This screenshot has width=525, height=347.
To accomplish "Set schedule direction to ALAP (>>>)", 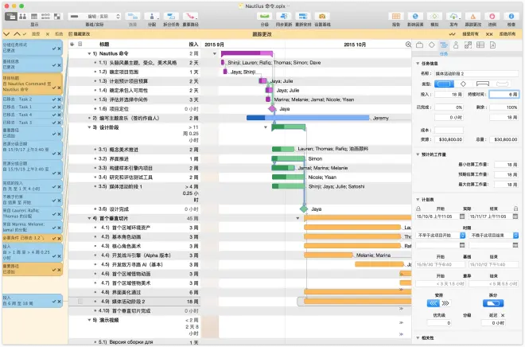I will coord(445,303).
